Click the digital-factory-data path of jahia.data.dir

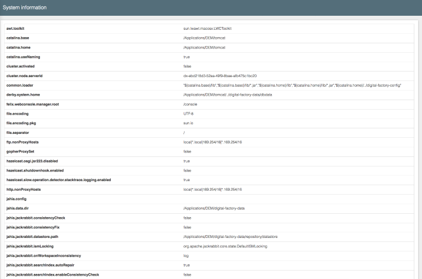(214, 208)
